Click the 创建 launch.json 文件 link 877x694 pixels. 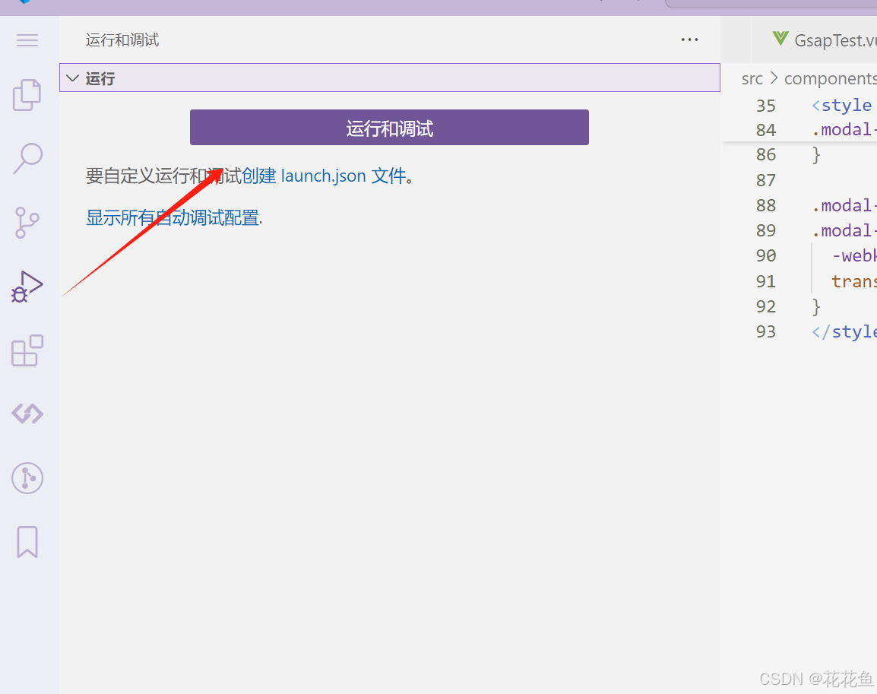(324, 176)
